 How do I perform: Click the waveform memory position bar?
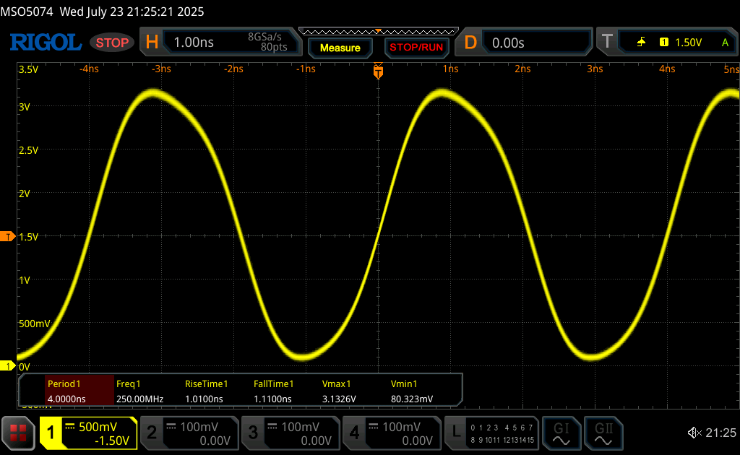tap(378, 31)
